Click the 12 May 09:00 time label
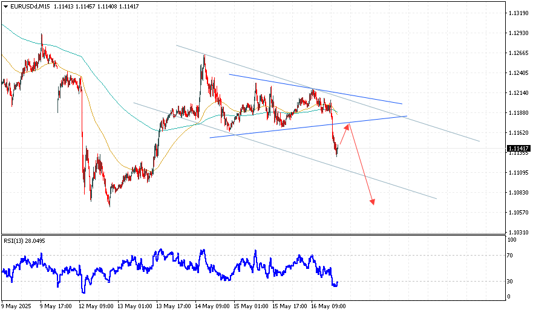 (x=96, y=306)
